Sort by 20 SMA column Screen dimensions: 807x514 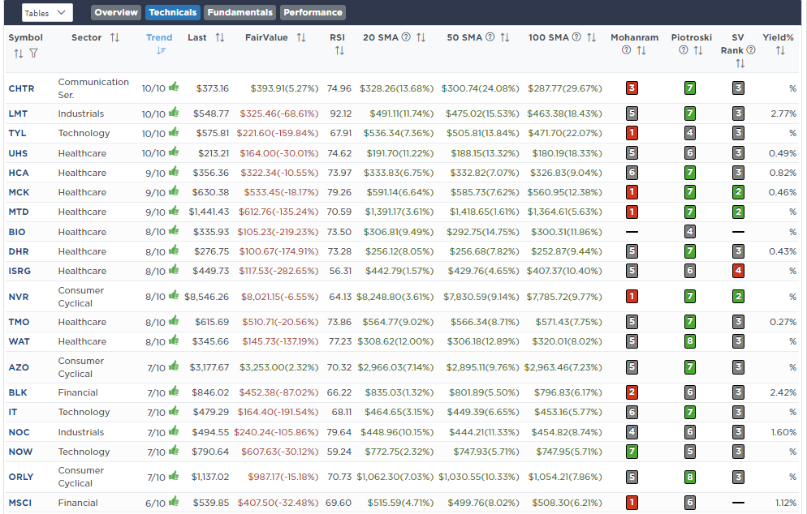[x=421, y=37]
